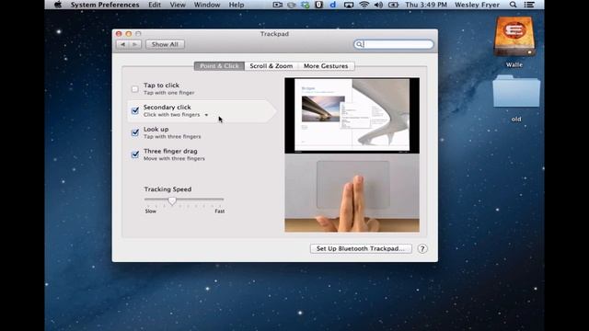Click the gesture demo video preview
Viewport: 589px width, 331px height.
[x=352, y=116]
